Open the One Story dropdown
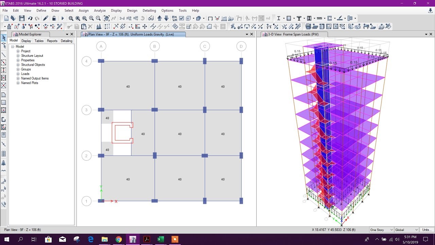Image resolution: width=435 pixels, height=245 pixels. pos(381,230)
